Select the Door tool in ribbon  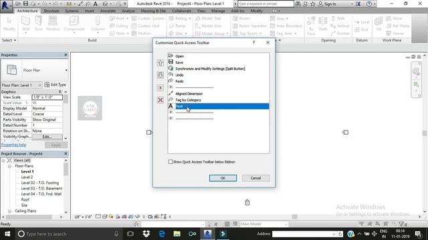click(39, 23)
